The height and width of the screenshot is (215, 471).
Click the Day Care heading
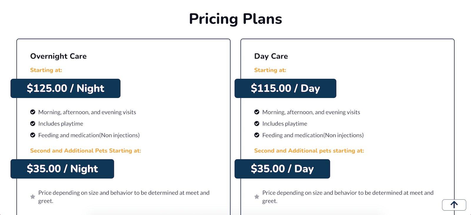point(271,56)
